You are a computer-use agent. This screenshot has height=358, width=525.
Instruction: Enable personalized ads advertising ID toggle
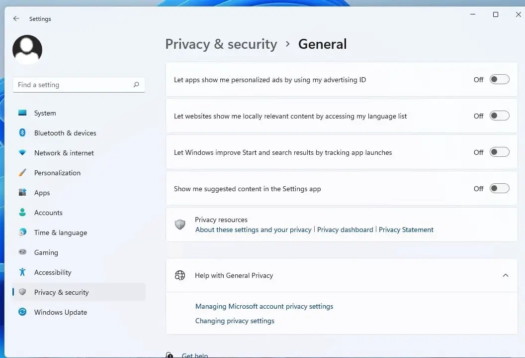pos(499,80)
